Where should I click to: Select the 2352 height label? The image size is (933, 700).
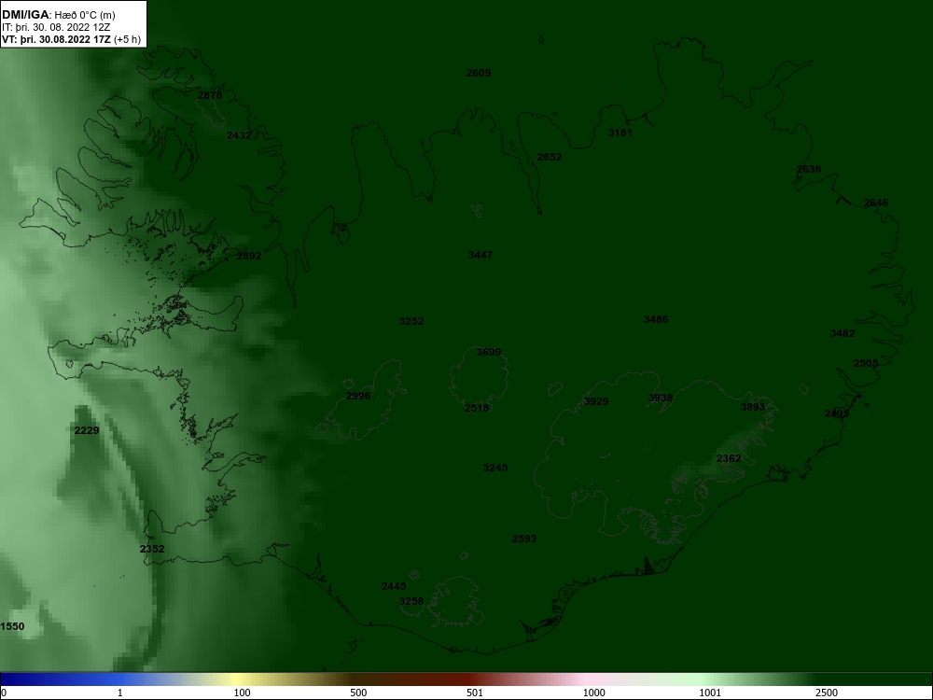(x=152, y=549)
